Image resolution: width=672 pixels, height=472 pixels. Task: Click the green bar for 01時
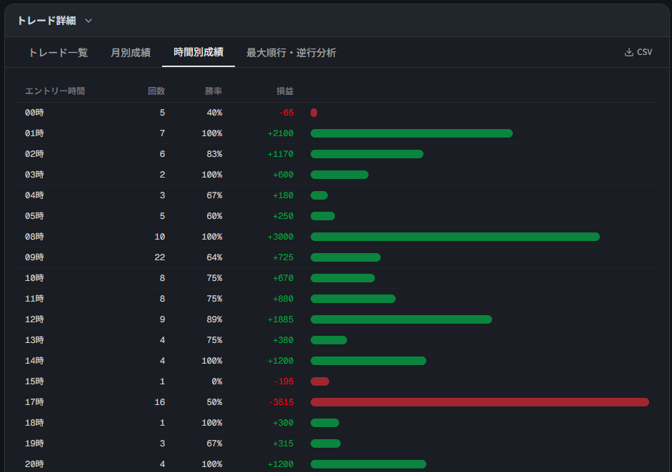point(411,133)
